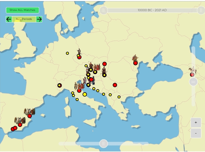205x152 pixels.
Task: Zoom out with the minus button
Action: pos(196,133)
